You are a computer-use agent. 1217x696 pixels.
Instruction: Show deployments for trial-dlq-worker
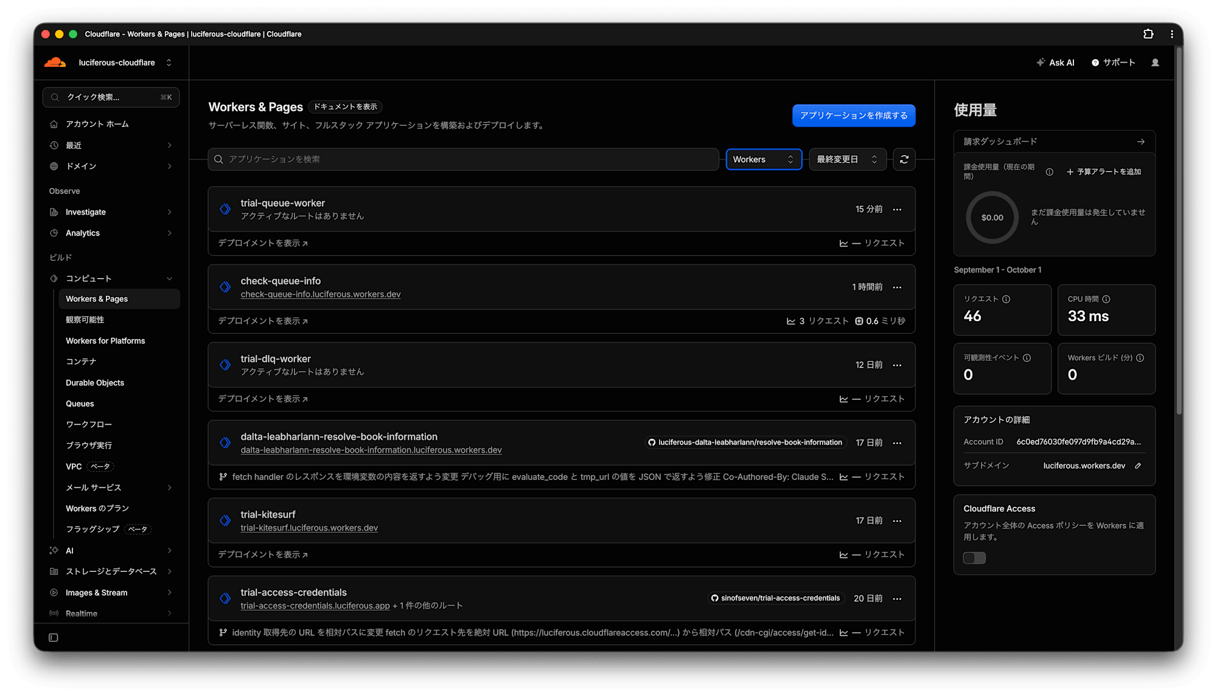[x=263, y=399]
